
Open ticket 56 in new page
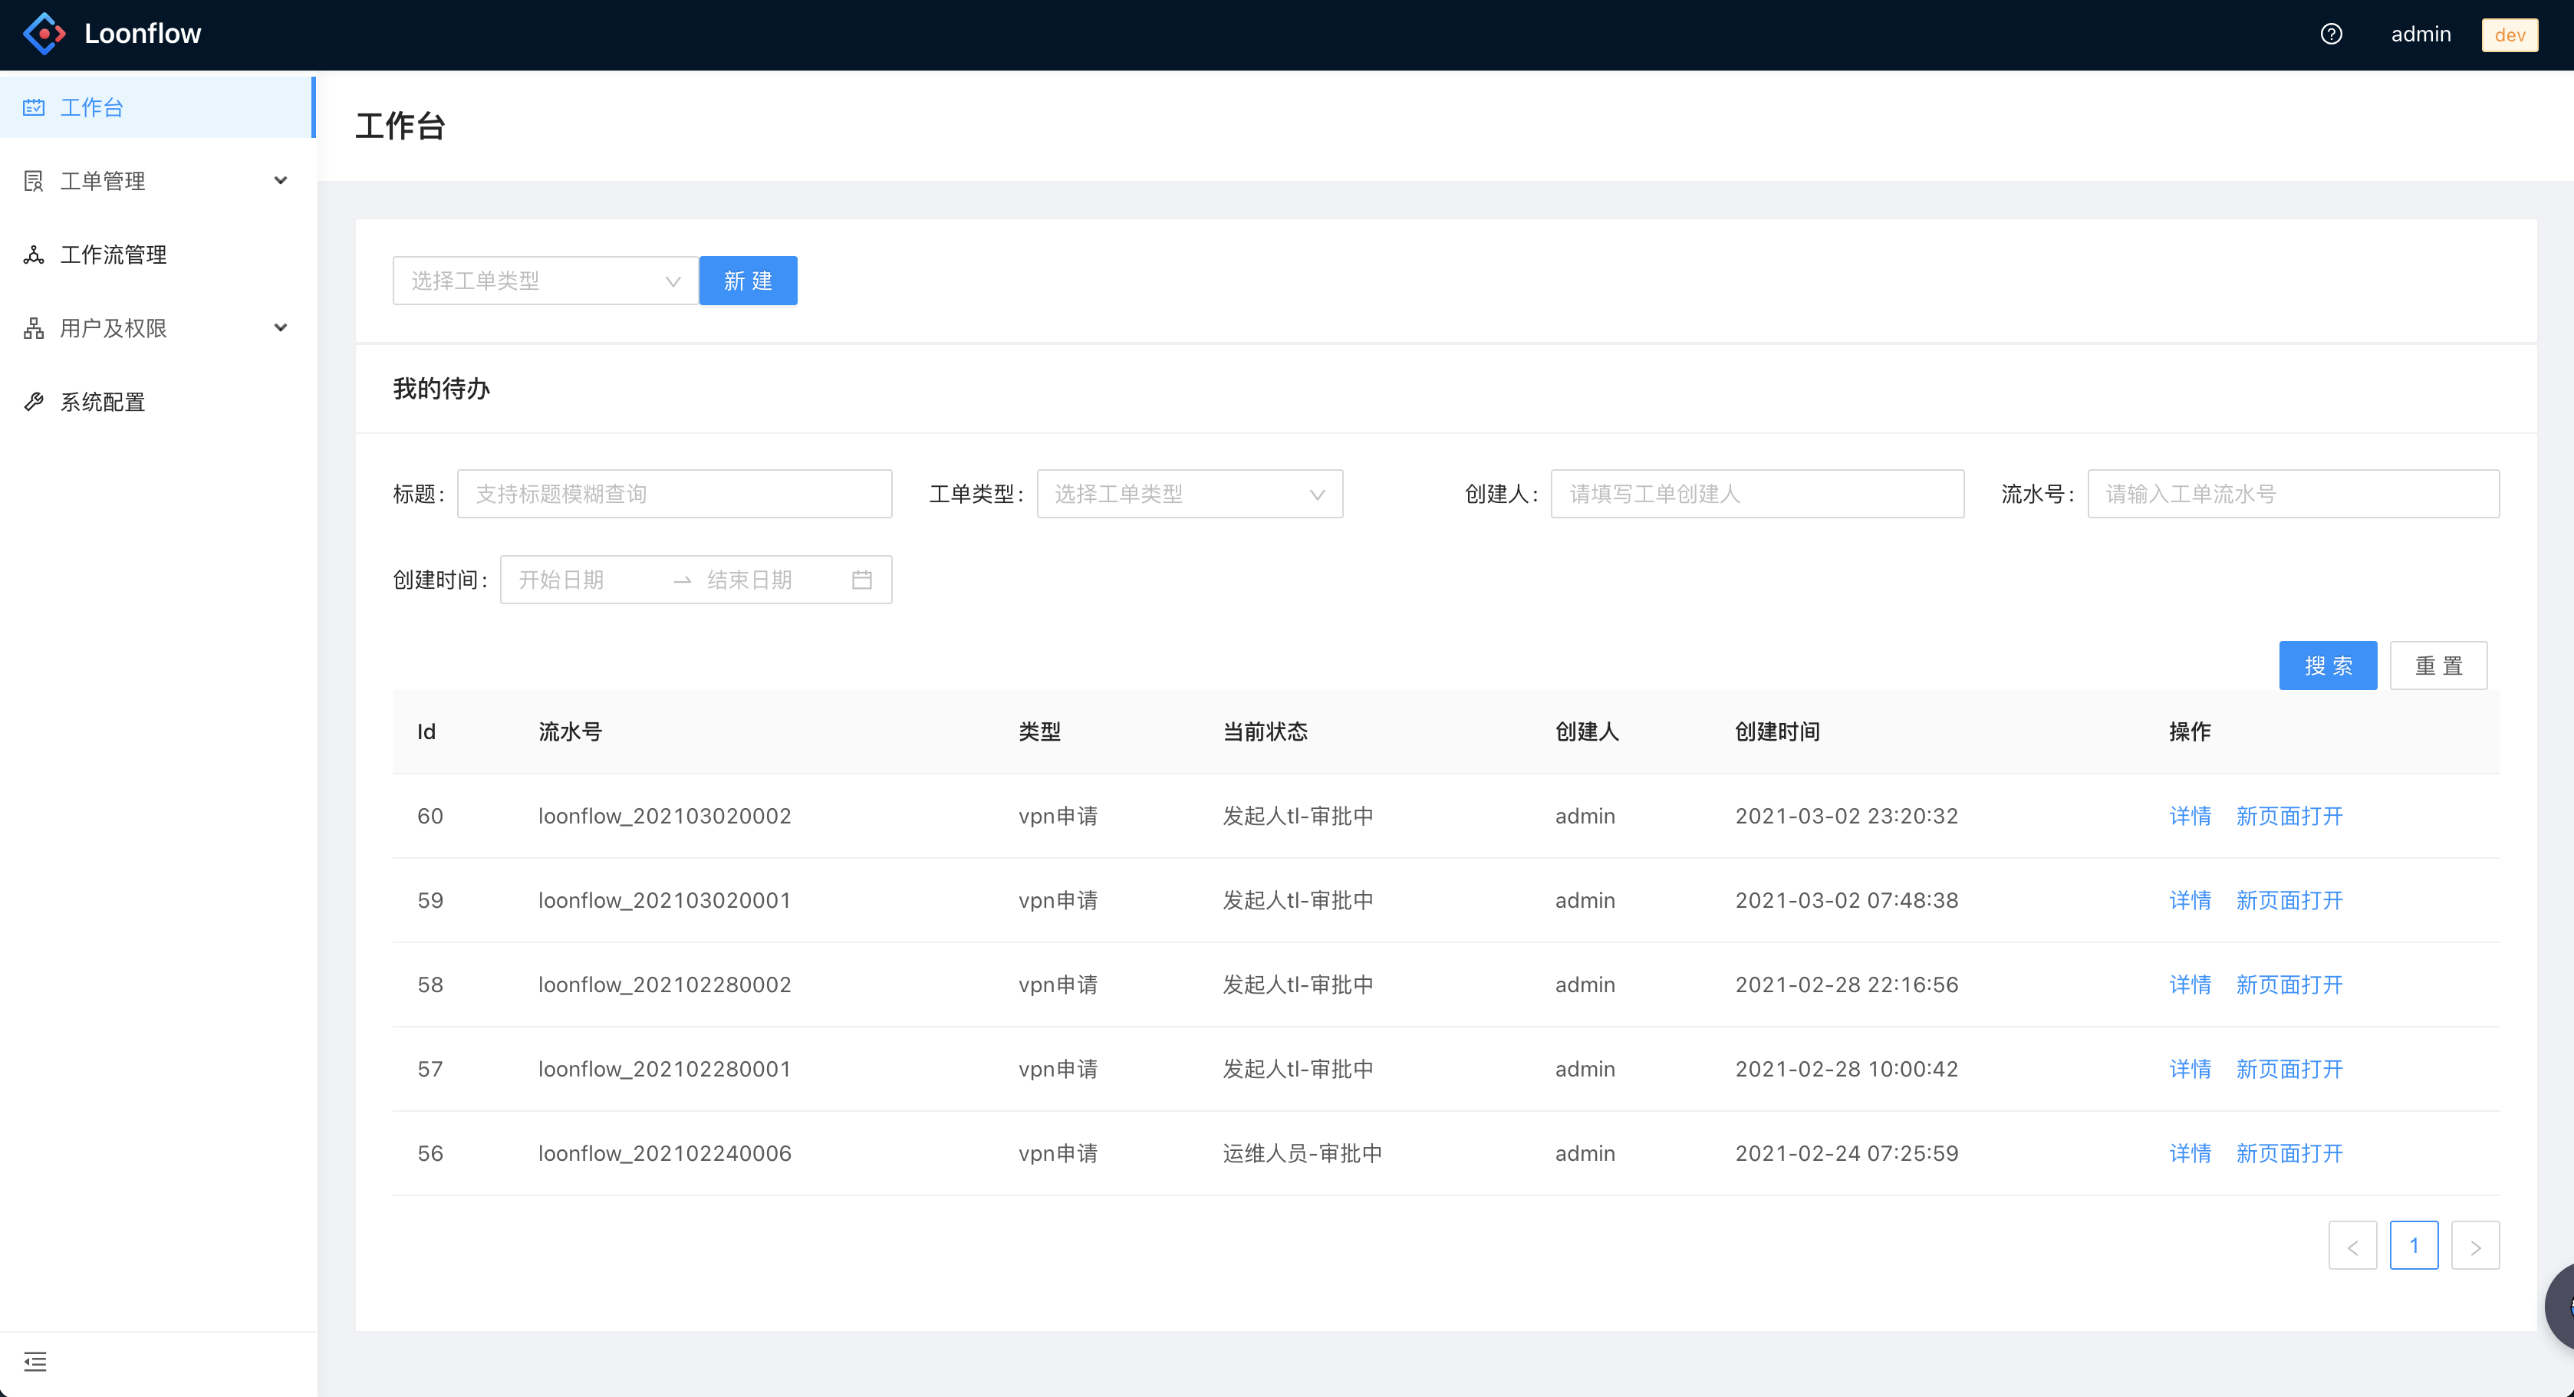coord(2289,1153)
